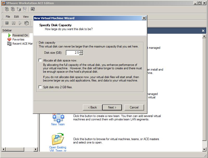The width and height of the screenshot is (208, 158).
Task: Open the Edit menu
Action: coord(16,17)
